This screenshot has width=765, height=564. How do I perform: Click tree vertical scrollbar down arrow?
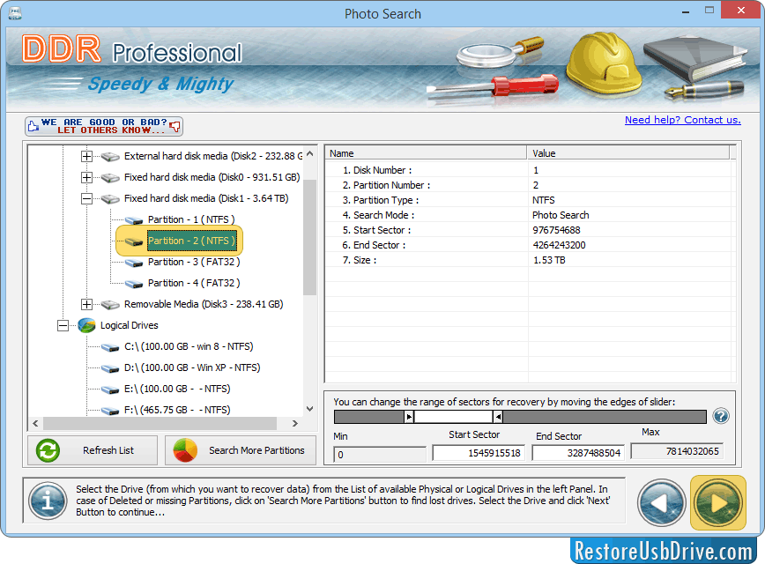pos(310,409)
